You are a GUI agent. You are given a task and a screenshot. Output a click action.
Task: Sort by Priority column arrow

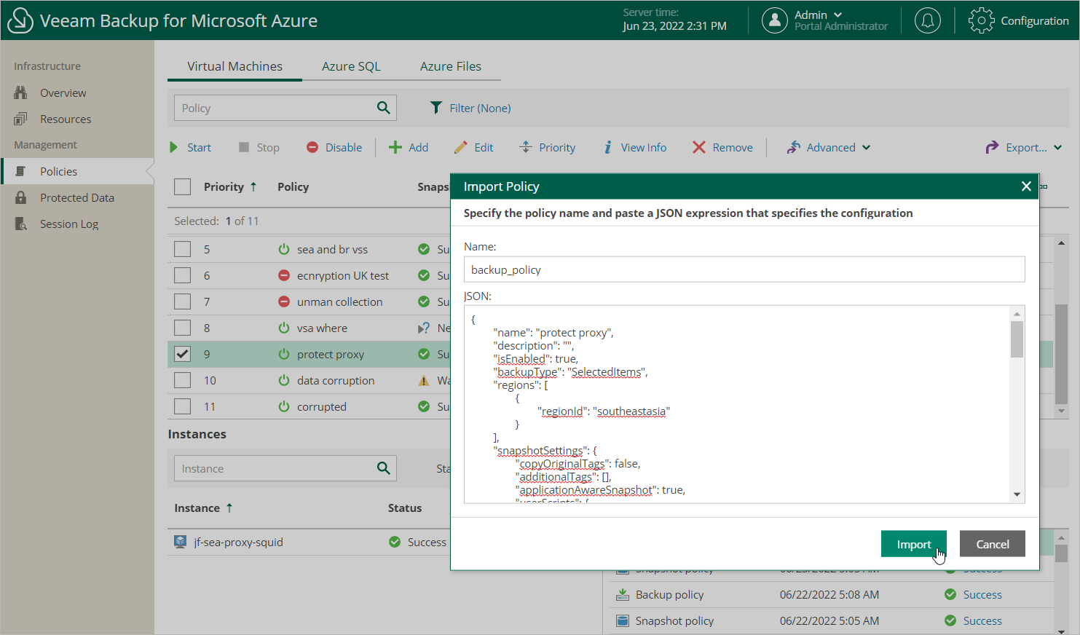(253, 186)
